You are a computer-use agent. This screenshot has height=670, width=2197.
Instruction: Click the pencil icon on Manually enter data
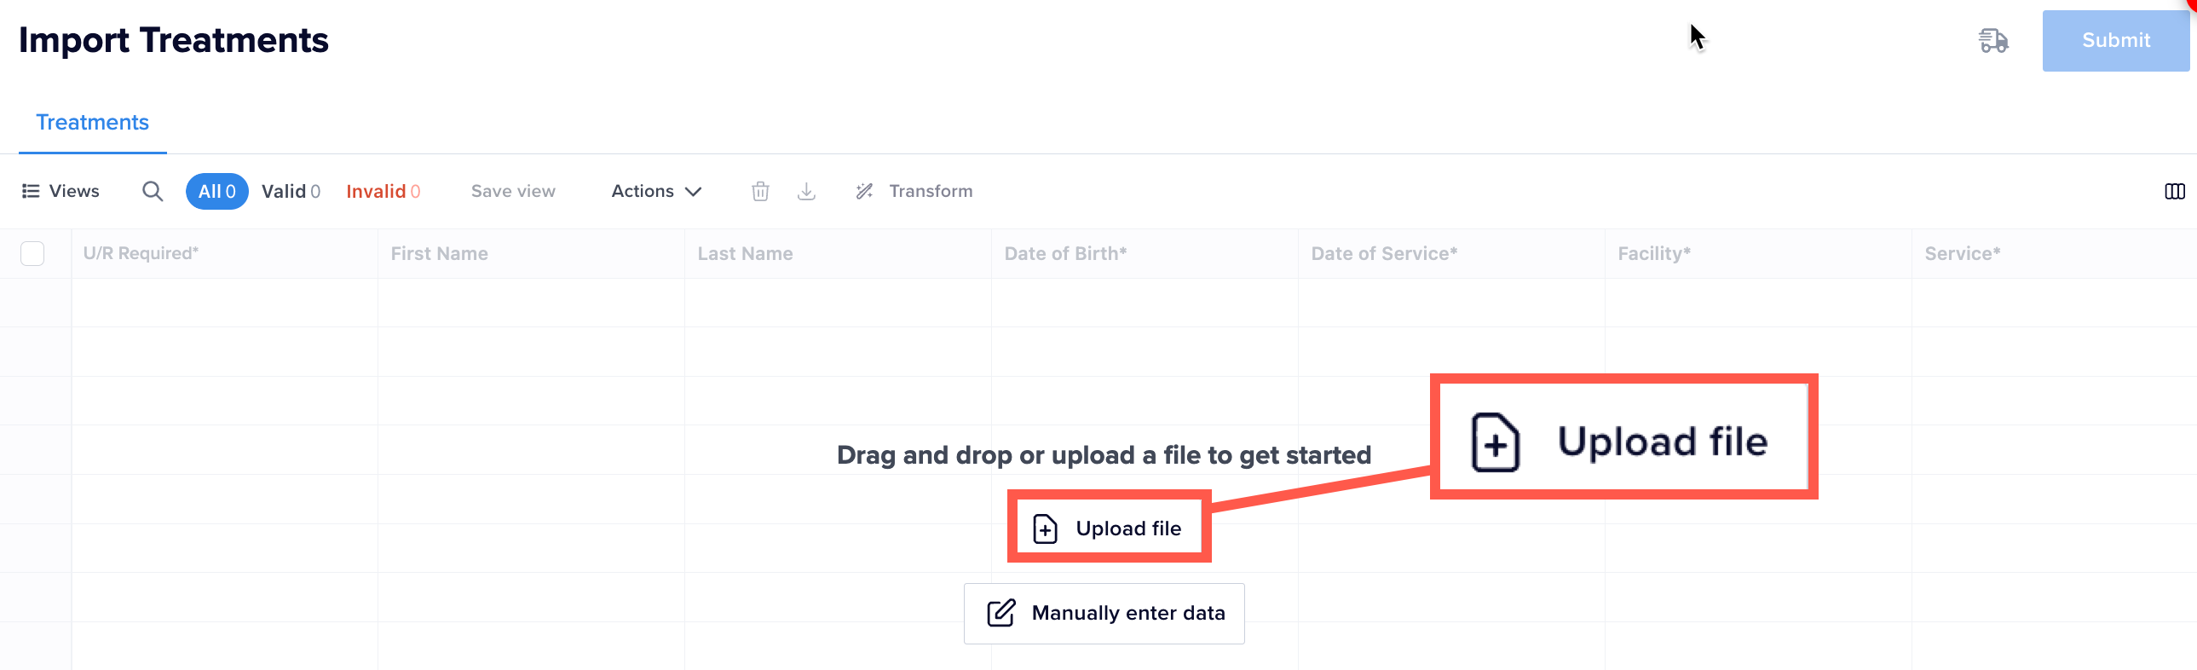tap(1000, 613)
